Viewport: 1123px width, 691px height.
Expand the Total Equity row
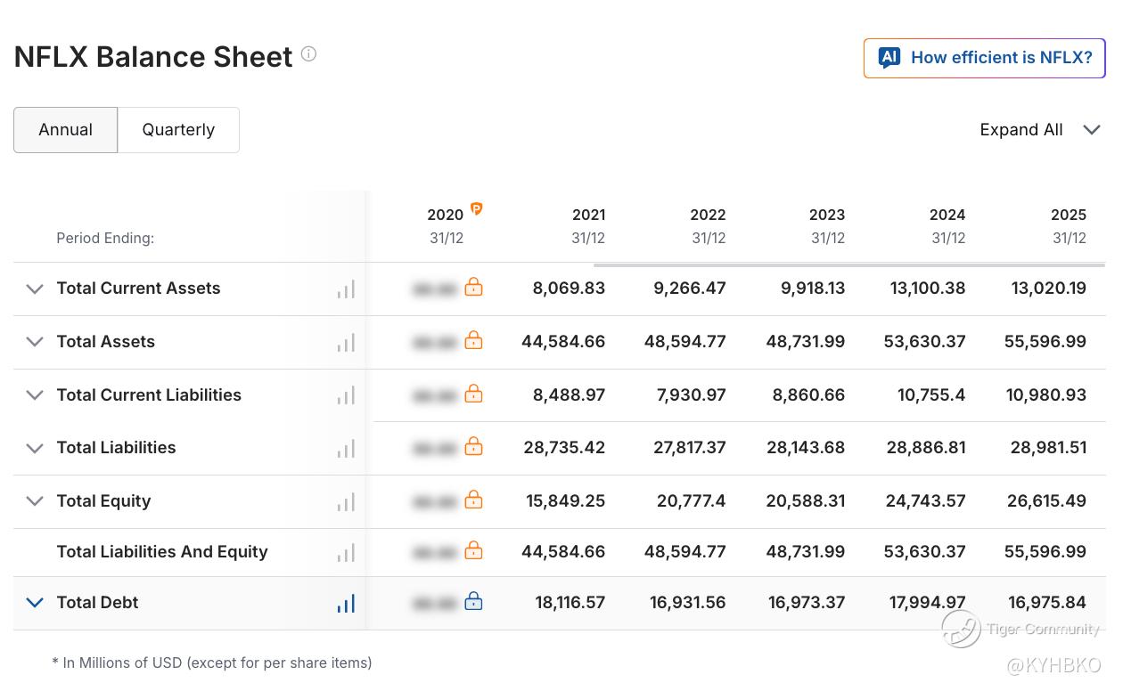pos(35,501)
